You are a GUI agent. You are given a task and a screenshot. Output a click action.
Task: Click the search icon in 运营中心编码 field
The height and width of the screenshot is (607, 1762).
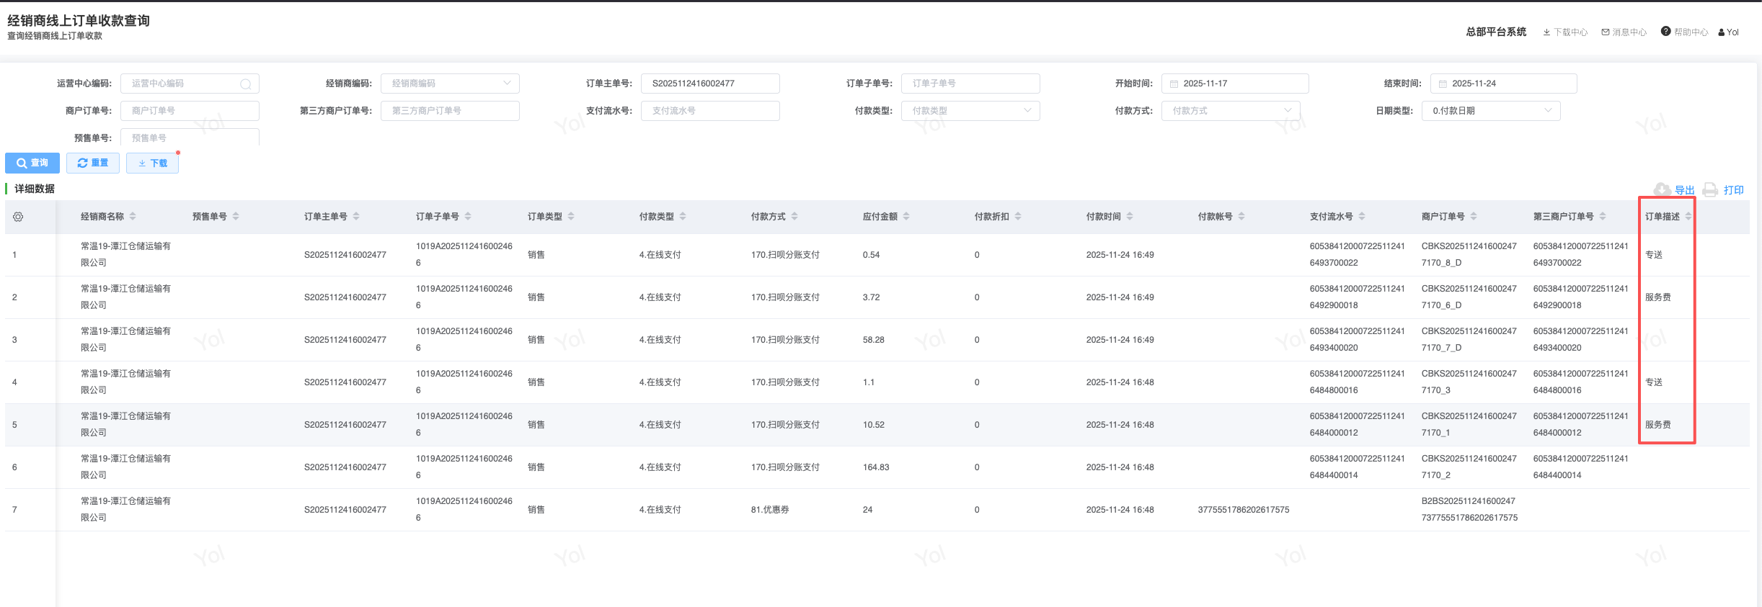click(x=245, y=84)
